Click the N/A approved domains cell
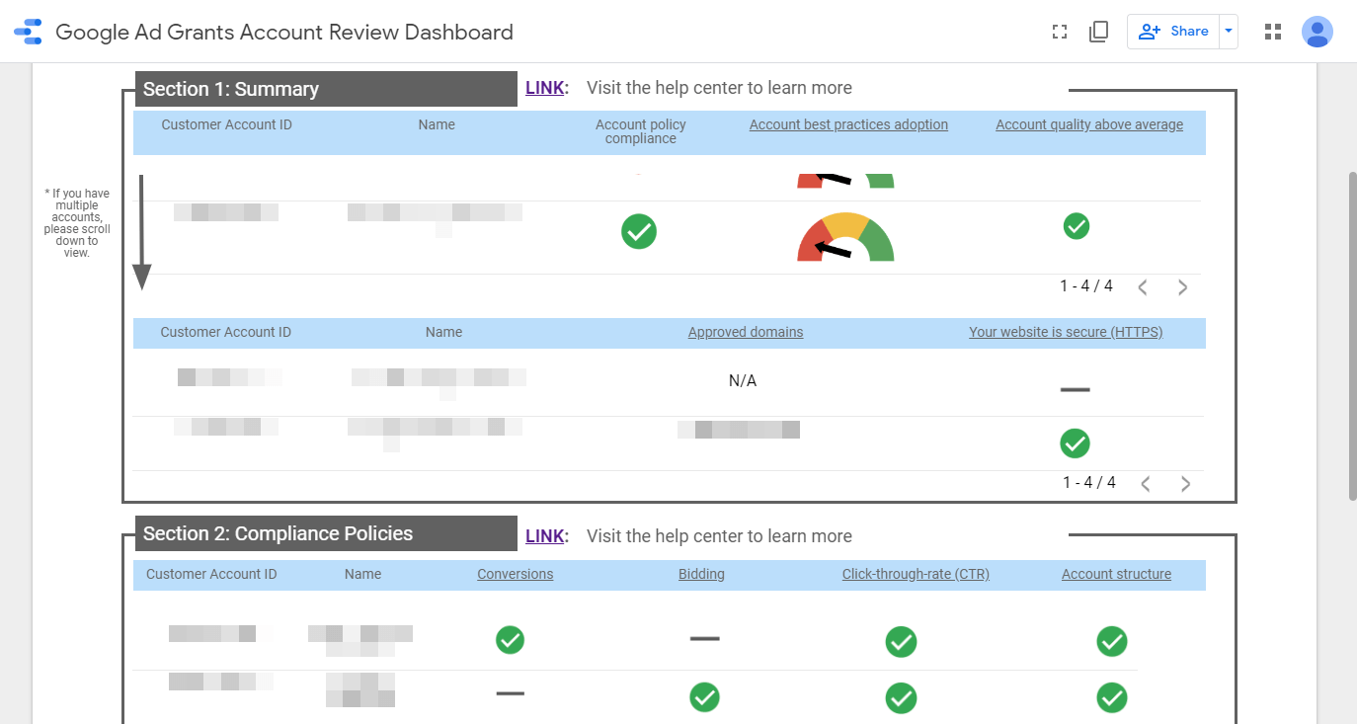Screen dimensions: 1357x724 click(743, 381)
